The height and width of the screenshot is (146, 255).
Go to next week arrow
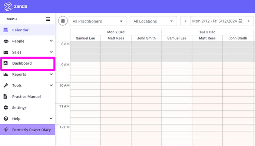249,21
